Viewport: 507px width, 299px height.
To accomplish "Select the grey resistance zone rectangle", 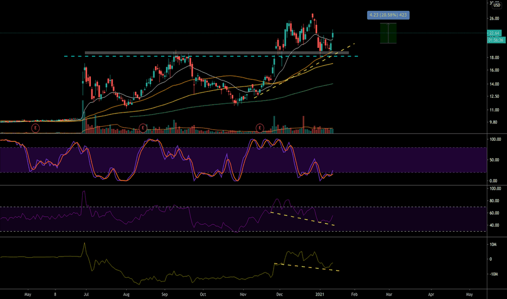I will 217,52.
